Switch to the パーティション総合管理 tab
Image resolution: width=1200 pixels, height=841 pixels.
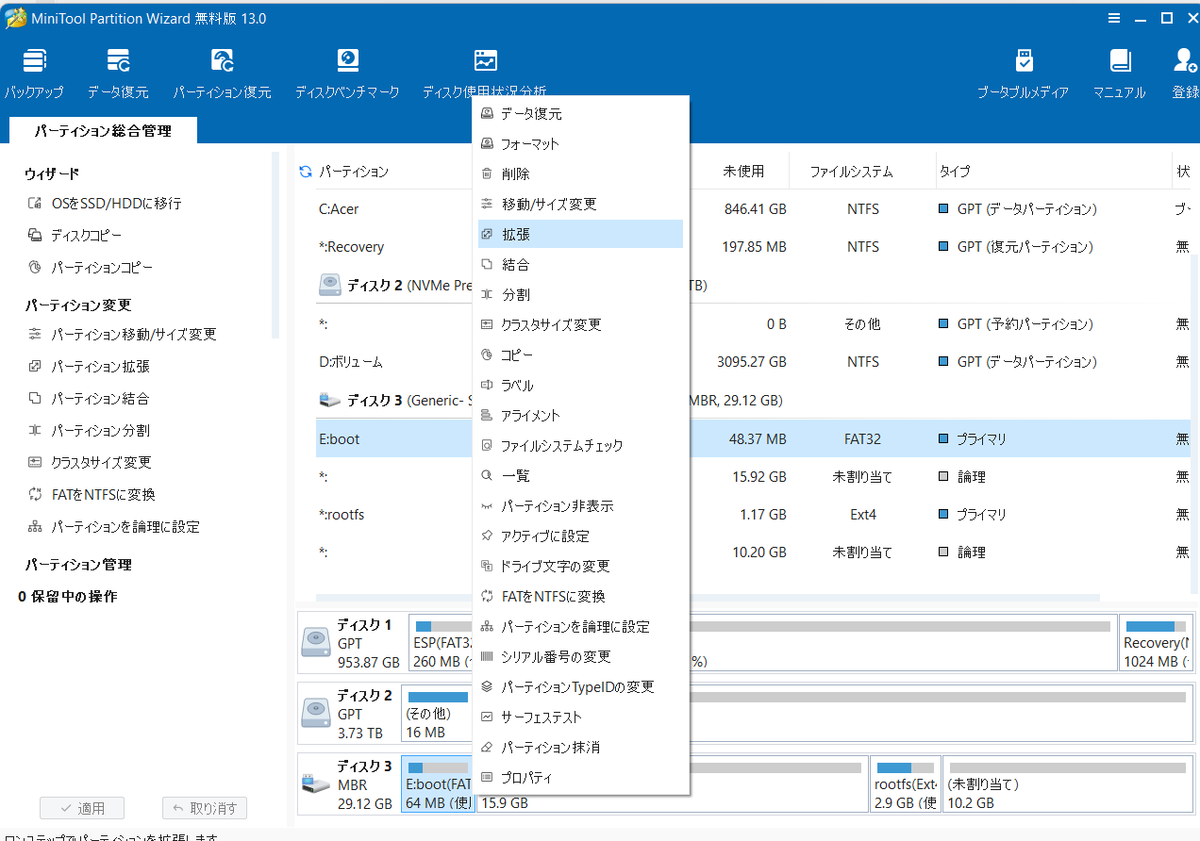(x=103, y=131)
